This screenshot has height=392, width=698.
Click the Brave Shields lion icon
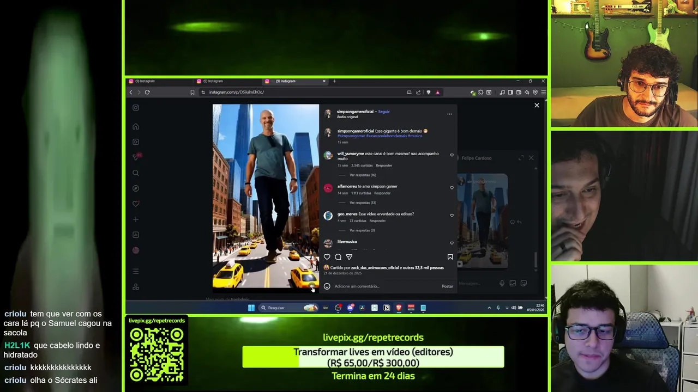pyautogui.click(x=428, y=93)
